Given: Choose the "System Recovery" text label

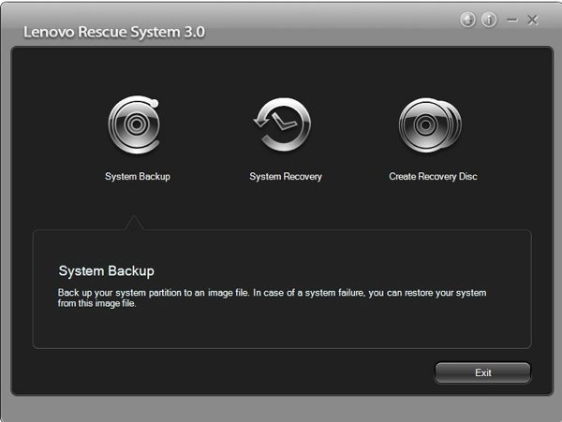Looking at the screenshot, I should click(286, 177).
